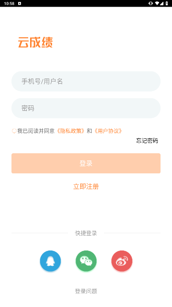Image resolution: width=172 pixels, height=307 pixels.
Task: Tap the 10:58 clock in status bar
Action: [9, 3]
